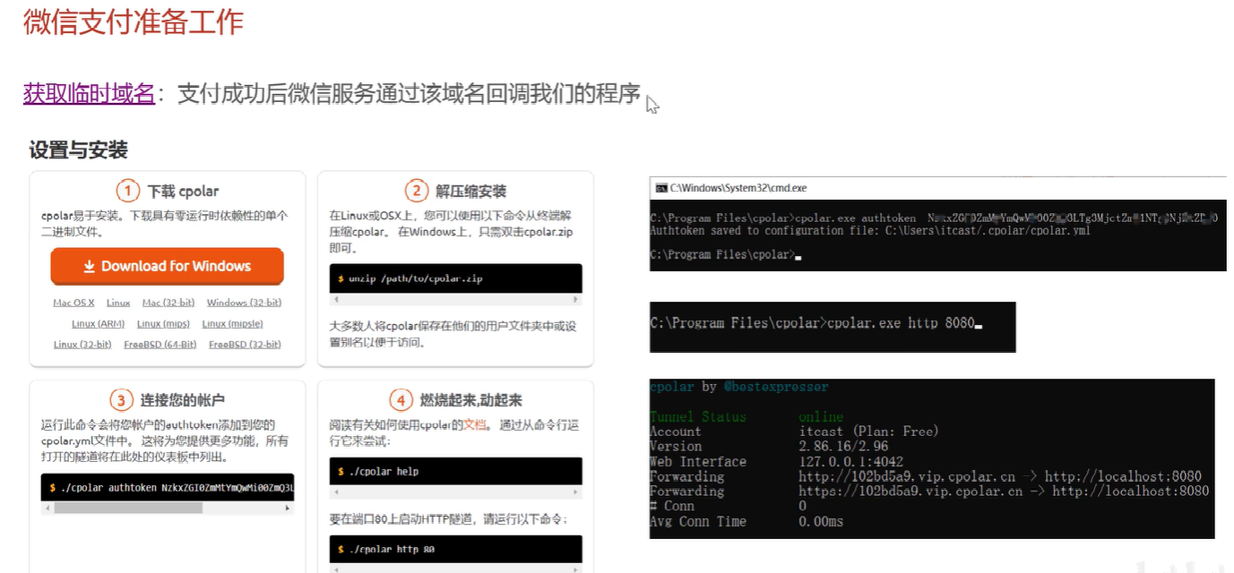Select the Linux (mips) download link
Screen dimensions: 1234x573
[x=163, y=323]
